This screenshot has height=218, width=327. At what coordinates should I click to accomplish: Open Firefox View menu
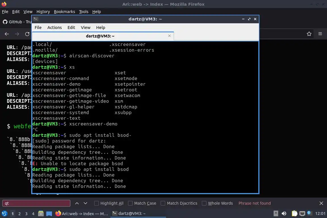pyautogui.click(x=28, y=12)
